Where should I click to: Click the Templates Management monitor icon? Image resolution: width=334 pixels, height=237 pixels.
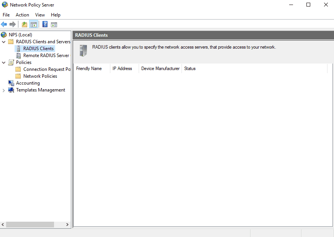pyautogui.click(x=11, y=90)
